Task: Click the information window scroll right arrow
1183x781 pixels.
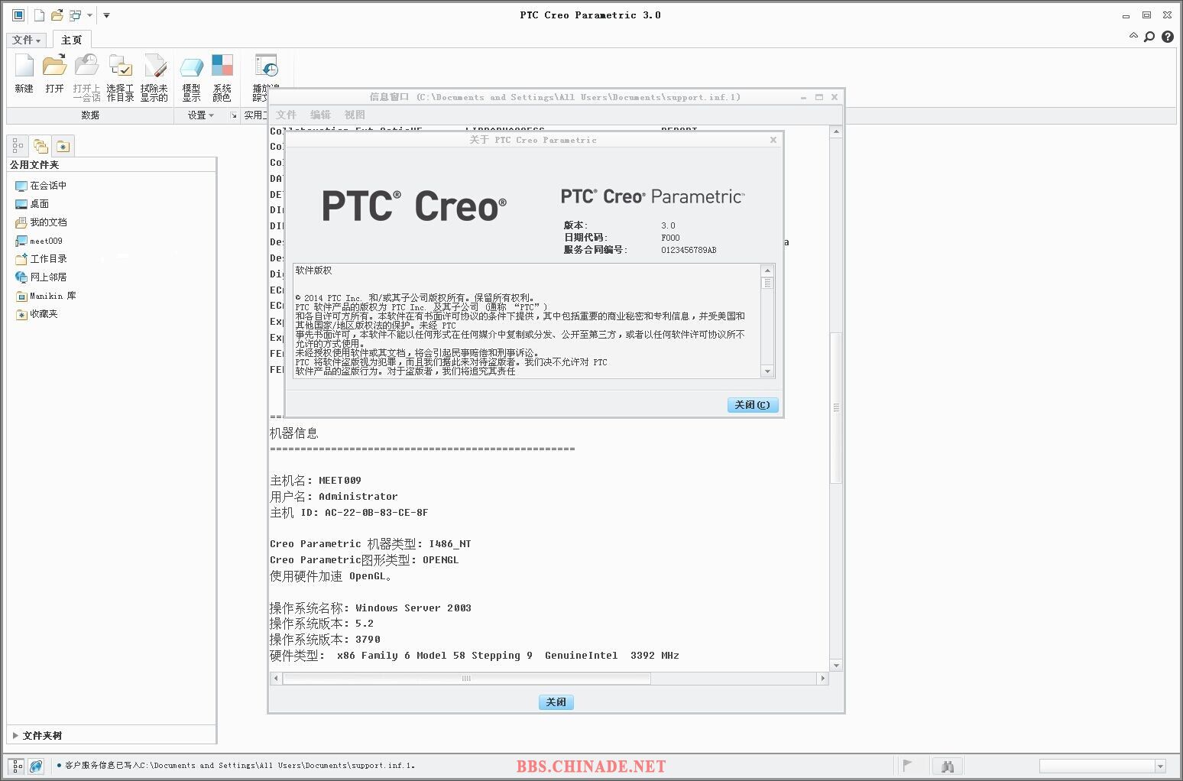Action: pyautogui.click(x=822, y=678)
